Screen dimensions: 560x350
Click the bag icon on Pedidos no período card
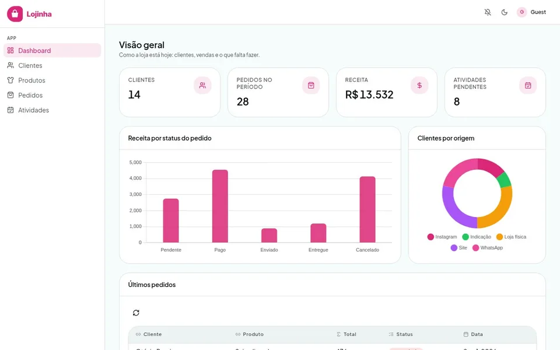click(311, 85)
